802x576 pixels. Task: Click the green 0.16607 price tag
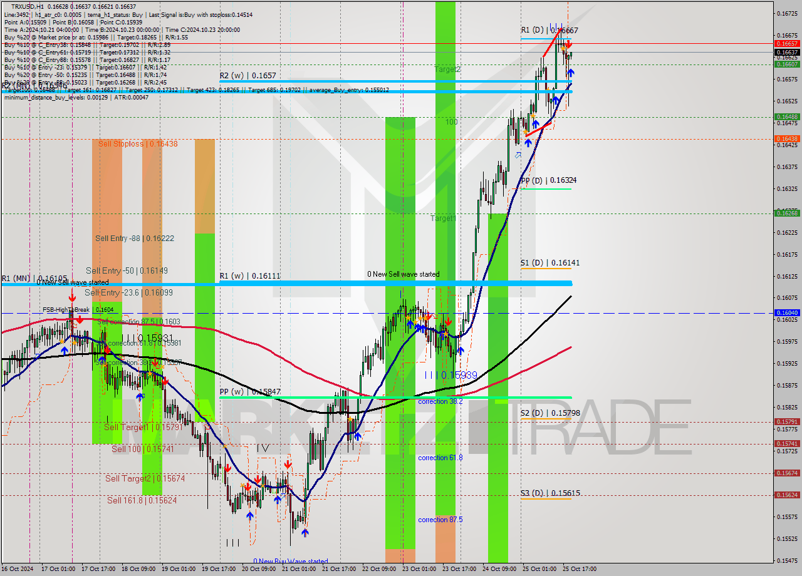(x=787, y=64)
